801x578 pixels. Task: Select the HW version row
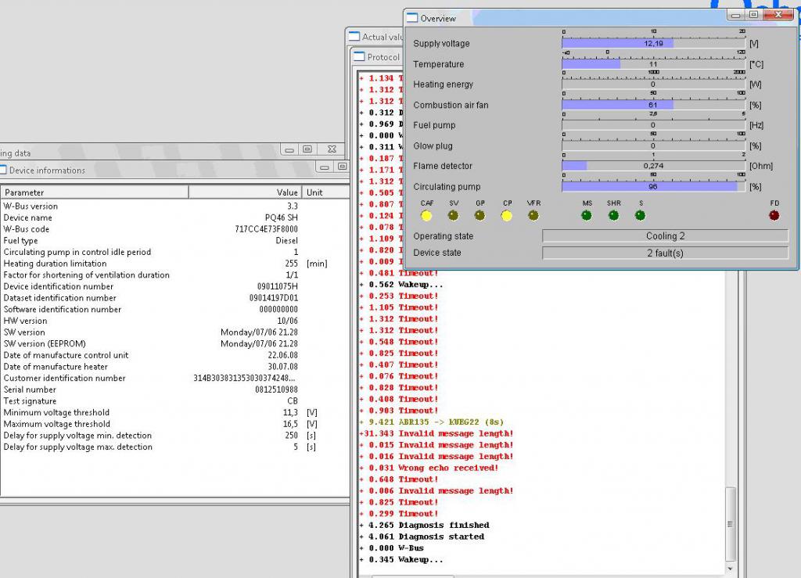(174, 321)
